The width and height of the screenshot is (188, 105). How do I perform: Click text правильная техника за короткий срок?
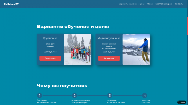[81, 101]
